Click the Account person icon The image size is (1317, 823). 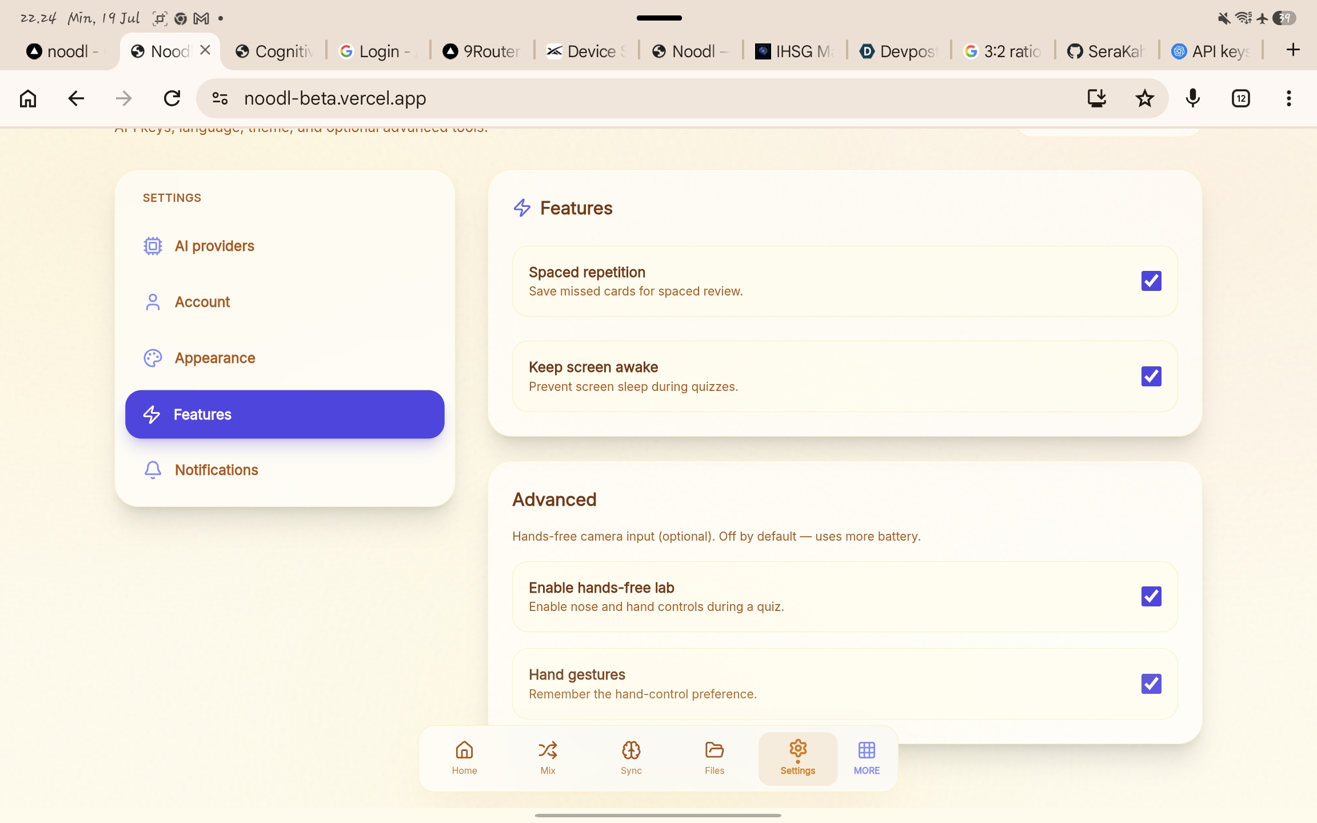[153, 302]
